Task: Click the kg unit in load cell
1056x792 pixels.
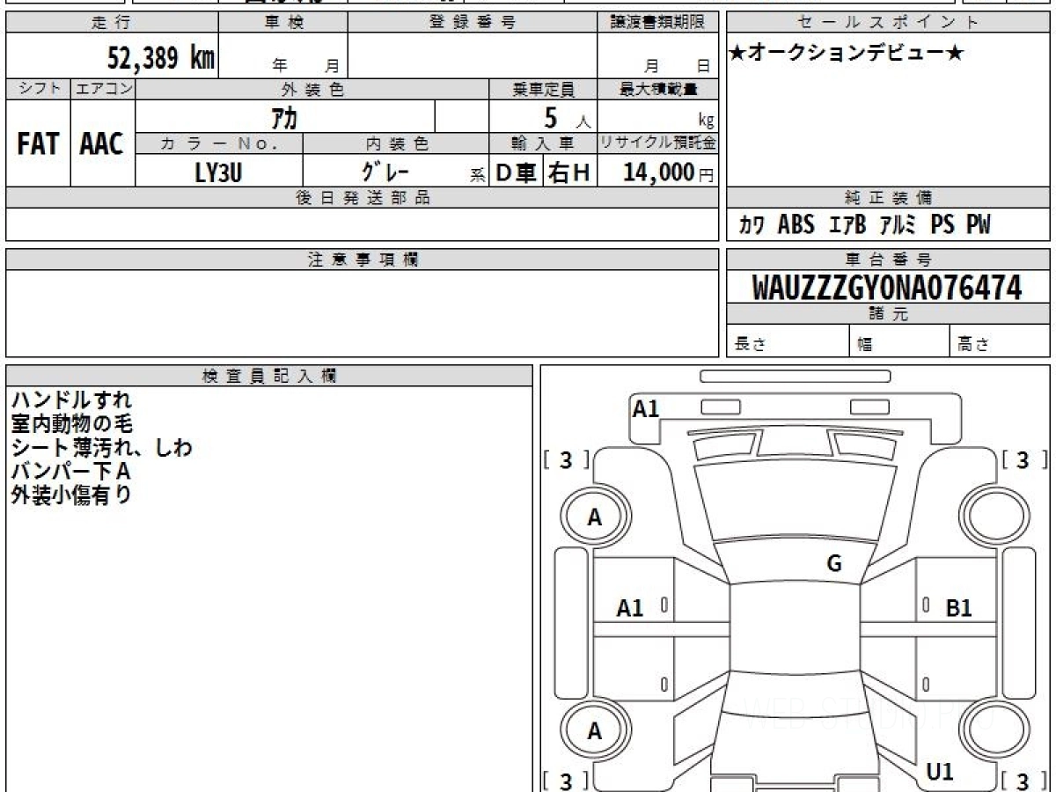Action: pyautogui.click(x=706, y=121)
